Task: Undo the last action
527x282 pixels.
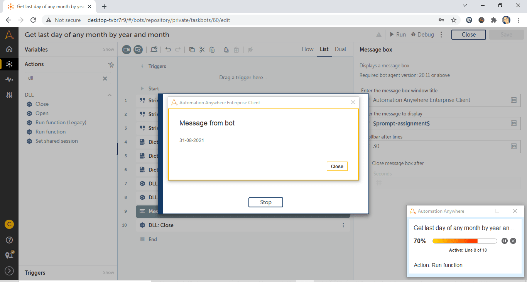Action: 168,49
